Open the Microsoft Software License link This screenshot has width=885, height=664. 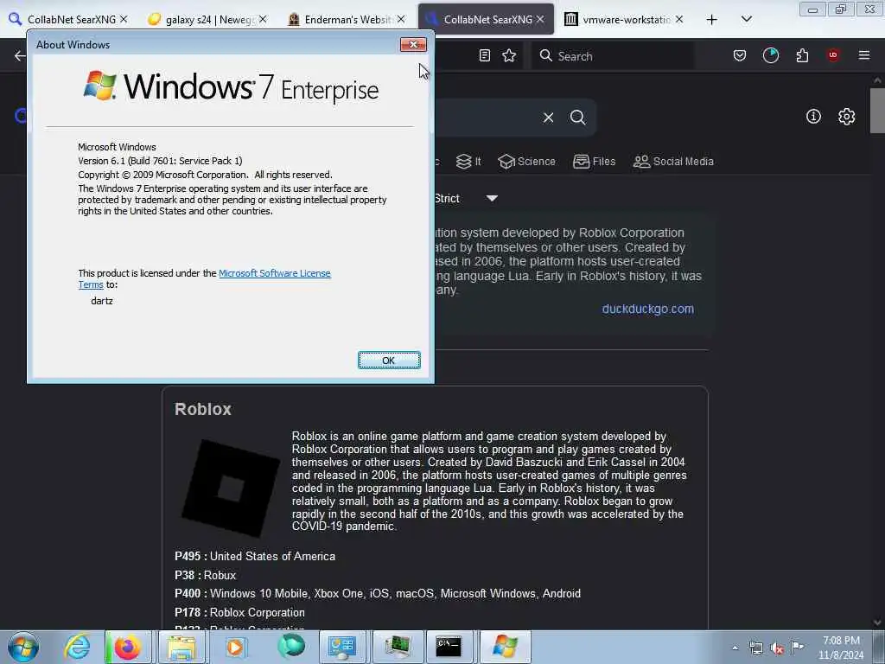(274, 273)
